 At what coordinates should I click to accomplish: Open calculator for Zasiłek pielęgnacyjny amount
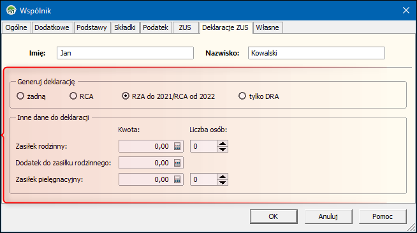(x=177, y=179)
